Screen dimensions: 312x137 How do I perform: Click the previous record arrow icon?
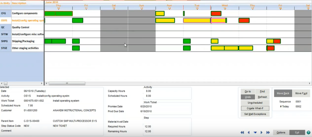pyautogui.click(x=249, y=132)
